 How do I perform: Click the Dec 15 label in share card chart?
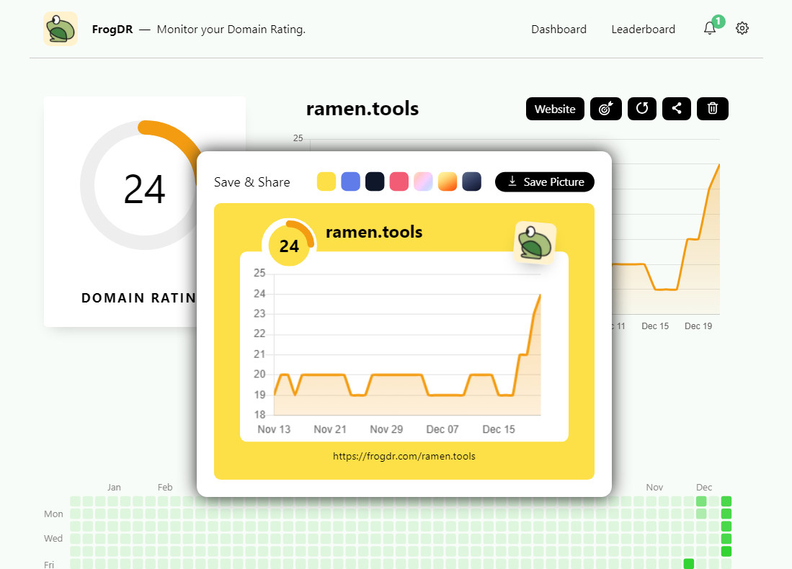click(x=499, y=429)
